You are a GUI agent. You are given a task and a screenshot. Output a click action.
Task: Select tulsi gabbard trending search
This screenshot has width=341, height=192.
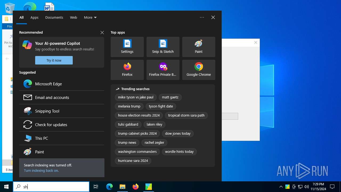[x=128, y=125]
